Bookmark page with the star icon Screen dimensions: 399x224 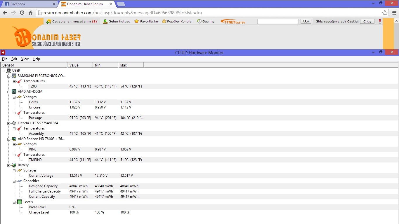pyautogui.click(x=385, y=13)
